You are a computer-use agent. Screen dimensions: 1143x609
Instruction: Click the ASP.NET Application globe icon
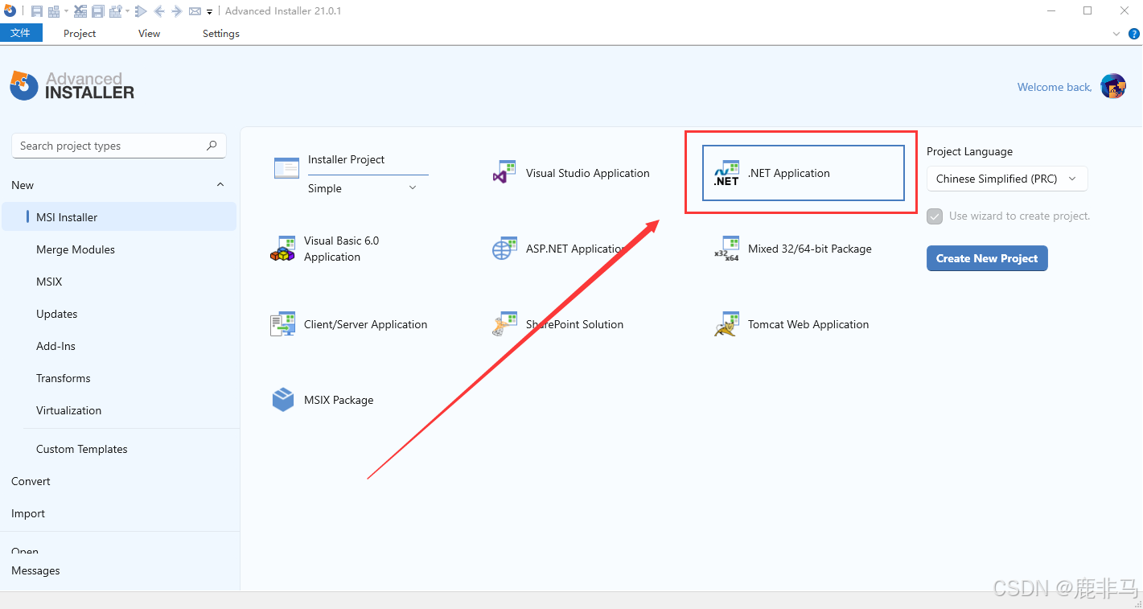[x=504, y=249]
